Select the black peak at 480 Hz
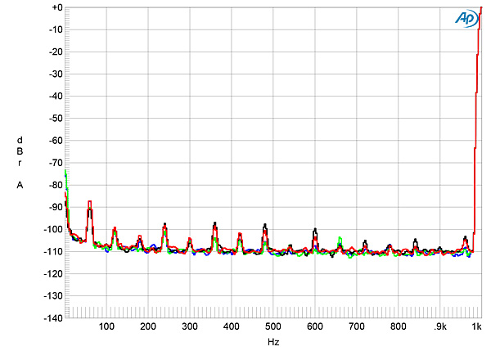Screen dimensions: 491x351 pyautogui.click(x=264, y=225)
